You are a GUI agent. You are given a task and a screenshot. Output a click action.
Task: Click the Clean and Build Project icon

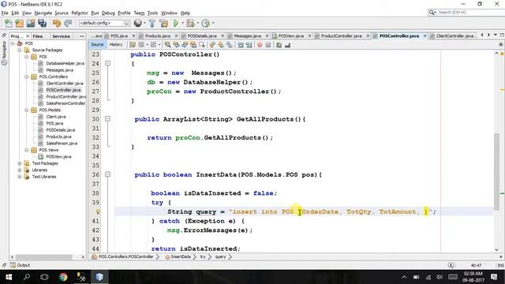tap(163, 23)
